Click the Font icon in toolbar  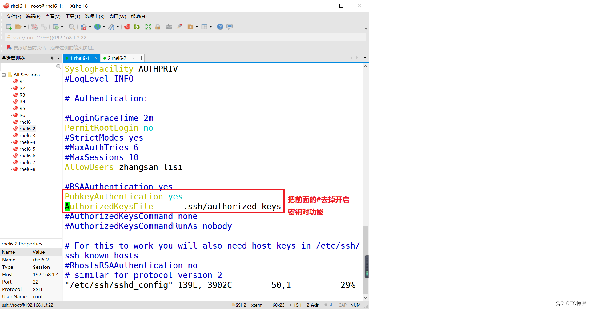click(x=111, y=27)
